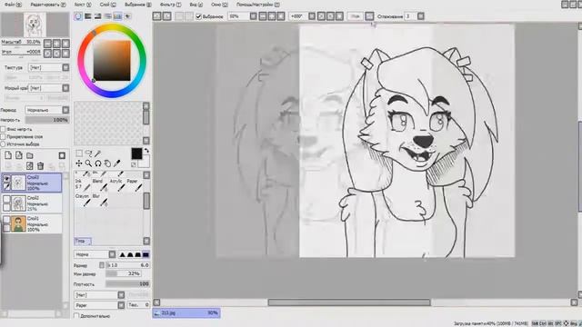
Task: Select the rectangular selection tool
Action: (79, 154)
